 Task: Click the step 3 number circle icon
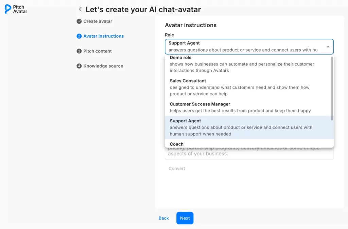[x=79, y=51]
